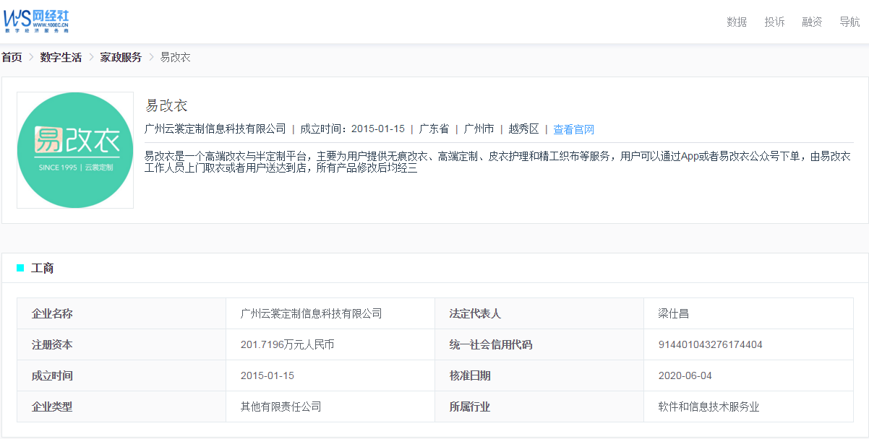Open the 导航 menu in top navigation

(849, 22)
